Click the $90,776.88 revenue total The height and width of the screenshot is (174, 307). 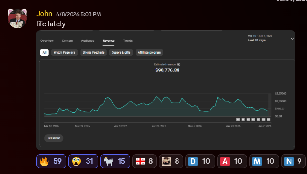coord(168,70)
